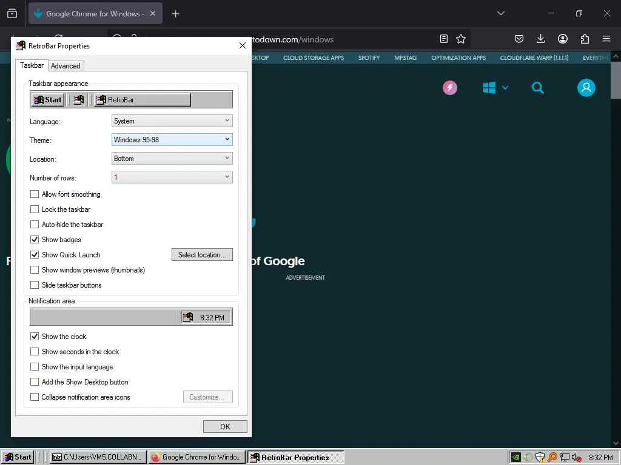Check Add the Show Desktop button
The width and height of the screenshot is (621, 465).
tap(35, 382)
